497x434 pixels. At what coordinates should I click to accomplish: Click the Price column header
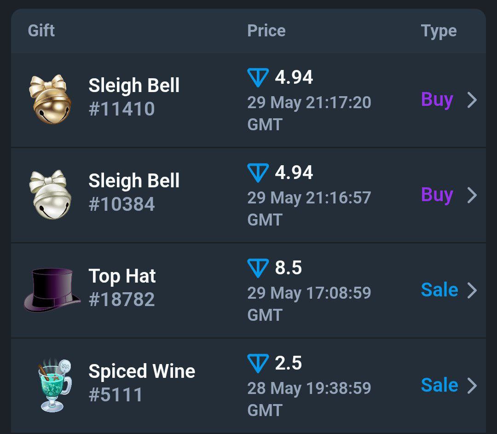pos(266,31)
